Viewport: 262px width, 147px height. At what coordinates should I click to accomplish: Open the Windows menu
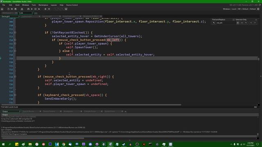coord(25,5)
